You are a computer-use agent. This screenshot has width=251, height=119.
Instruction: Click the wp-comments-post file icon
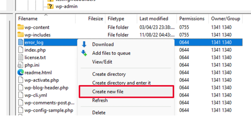click(x=21, y=103)
